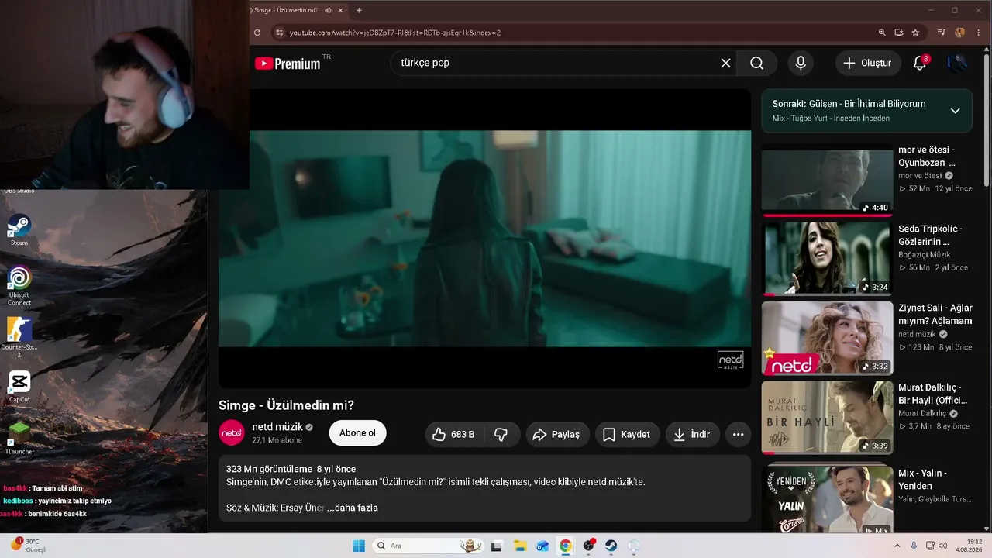The width and height of the screenshot is (992, 558).
Task: Click the Simge - Üzülmedin mi? video title
Action: pos(286,405)
